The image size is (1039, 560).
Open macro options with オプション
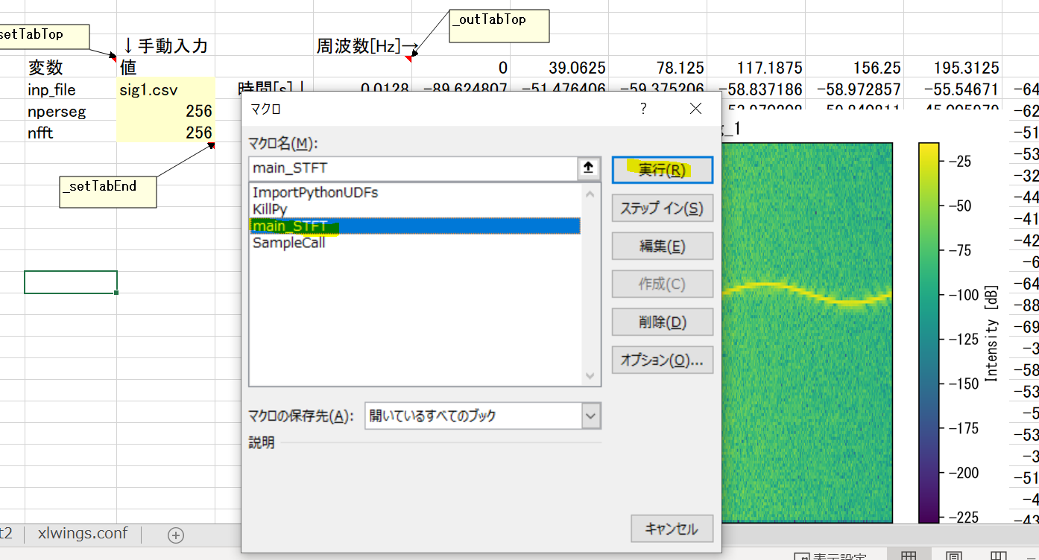tap(662, 360)
